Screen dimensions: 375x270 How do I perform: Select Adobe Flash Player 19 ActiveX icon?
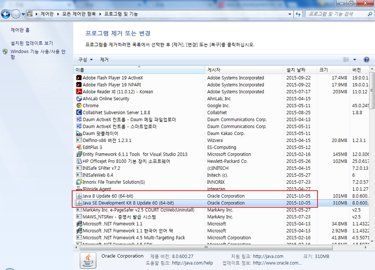[79, 78]
